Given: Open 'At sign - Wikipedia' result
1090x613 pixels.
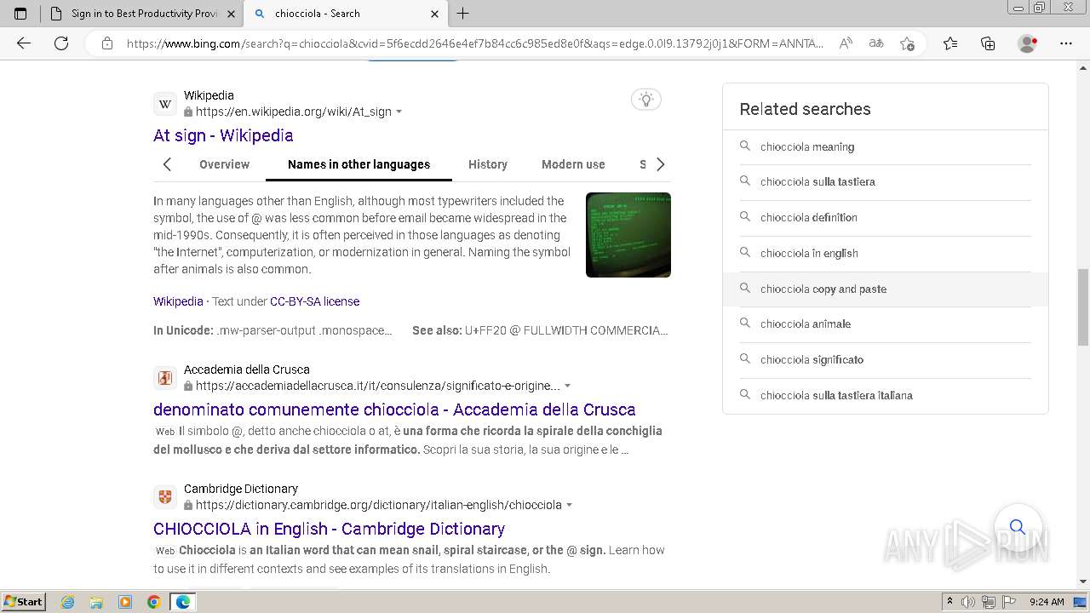Looking at the screenshot, I should 223,135.
